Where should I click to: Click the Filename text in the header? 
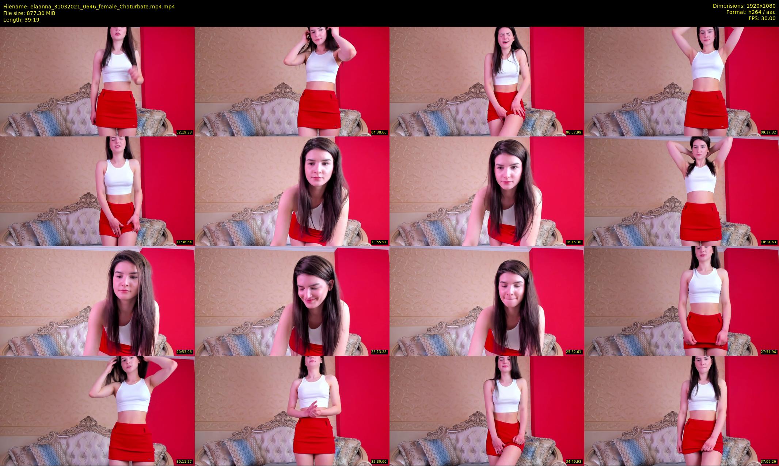tap(89, 7)
